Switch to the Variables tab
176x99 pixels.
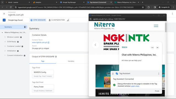[x=71, y=61]
